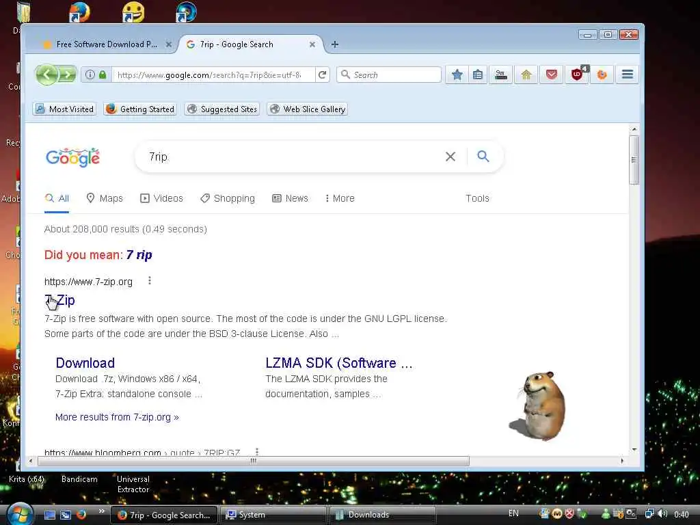The image size is (700, 525).
Task: Click the Firefox Search box
Action: [389, 75]
